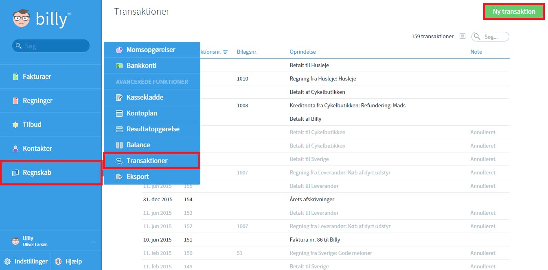The image size is (548, 270).
Task: Click the Billy logo face icon
Action: [x=22, y=19]
